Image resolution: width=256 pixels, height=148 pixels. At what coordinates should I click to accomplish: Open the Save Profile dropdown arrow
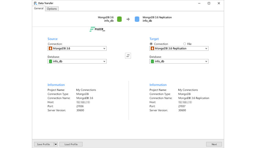coord(56,144)
